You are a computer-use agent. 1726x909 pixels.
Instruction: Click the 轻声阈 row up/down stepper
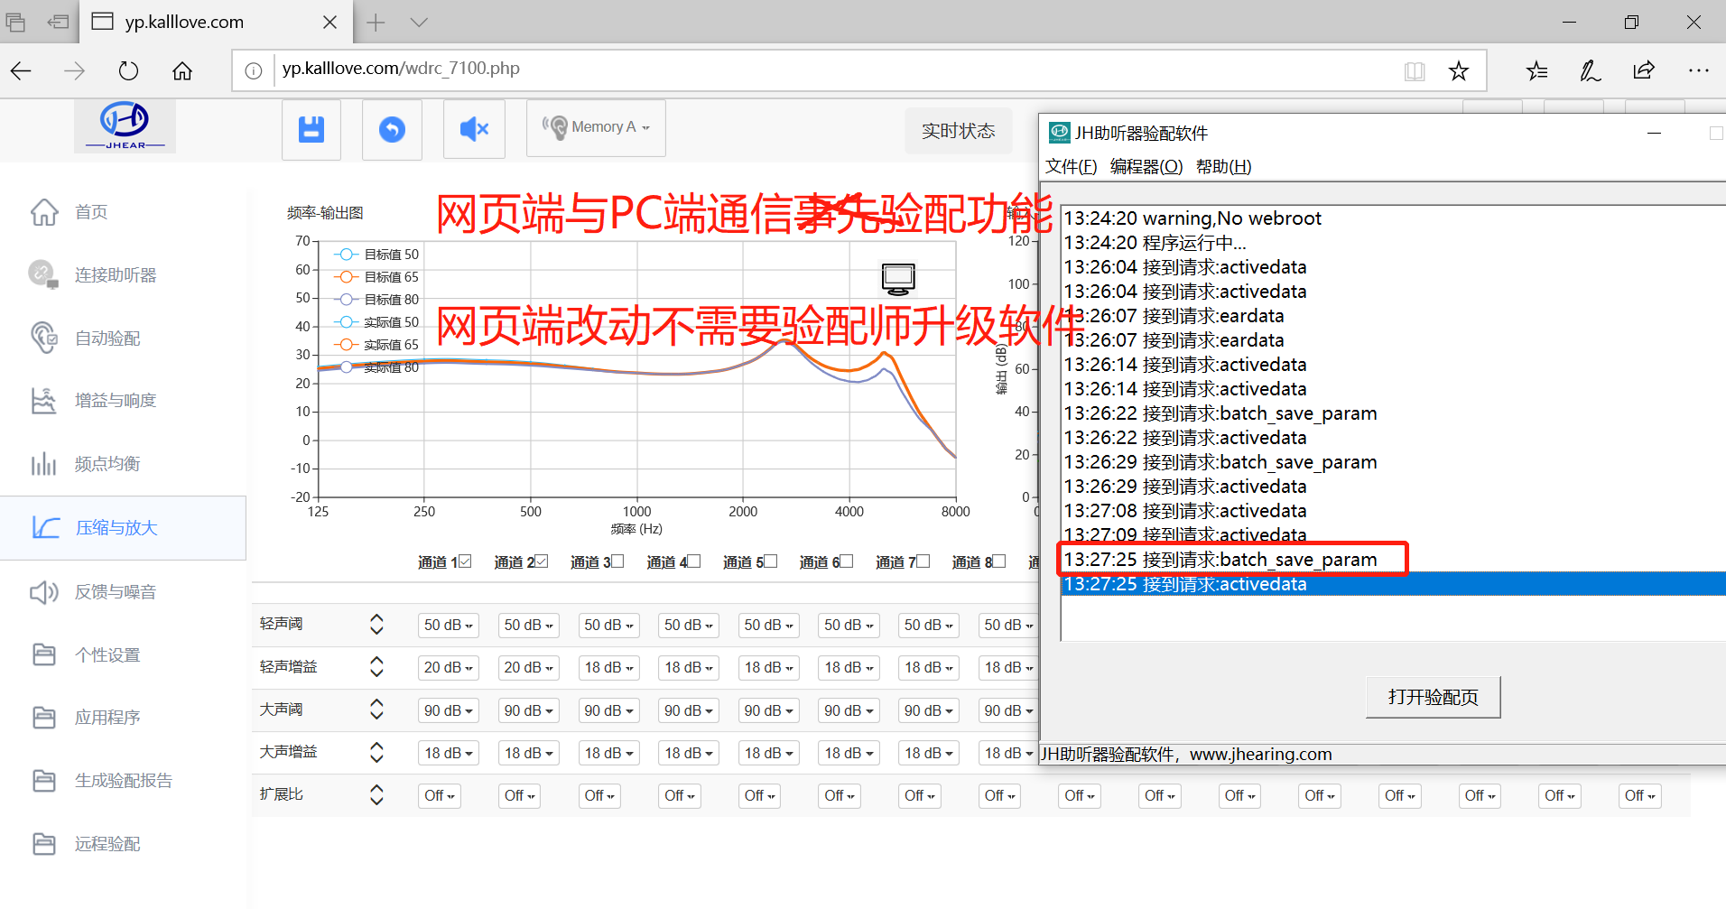point(376,625)
